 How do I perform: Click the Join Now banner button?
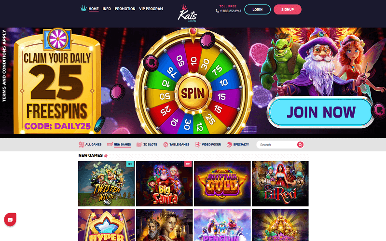click(321, 112)
